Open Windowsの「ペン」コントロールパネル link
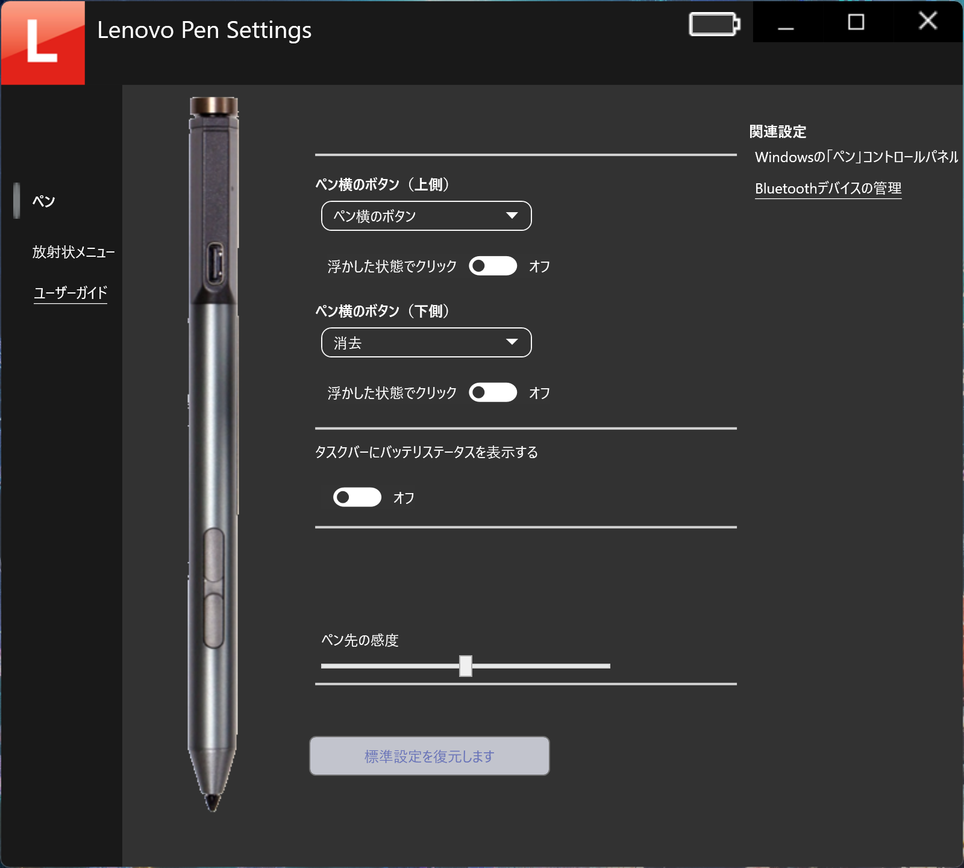The height and width of the screenshot is (868, 964). (x=856, y=157)
